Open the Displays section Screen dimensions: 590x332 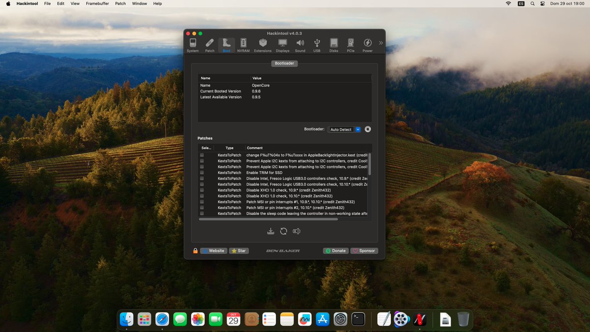point(282,45)
